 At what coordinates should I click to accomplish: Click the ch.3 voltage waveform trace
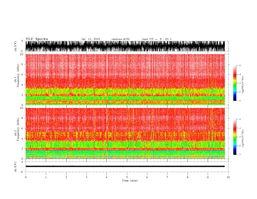click(x=125, y=166)
